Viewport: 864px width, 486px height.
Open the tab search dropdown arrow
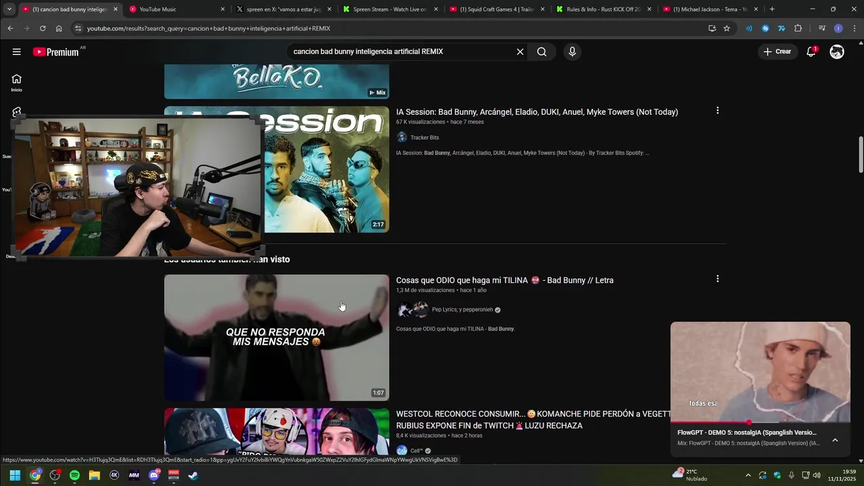(x=9, y=9)
